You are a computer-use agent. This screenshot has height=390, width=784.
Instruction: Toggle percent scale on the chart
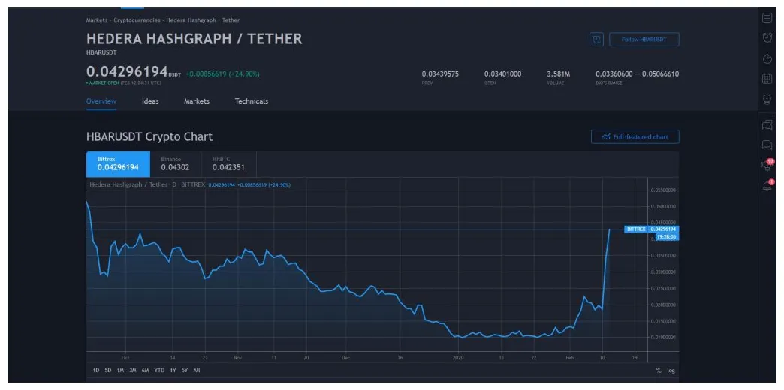[x=659, y=370]
